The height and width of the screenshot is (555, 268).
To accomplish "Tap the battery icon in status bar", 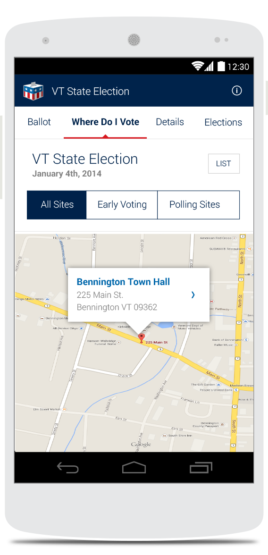I will pos(221,66).
